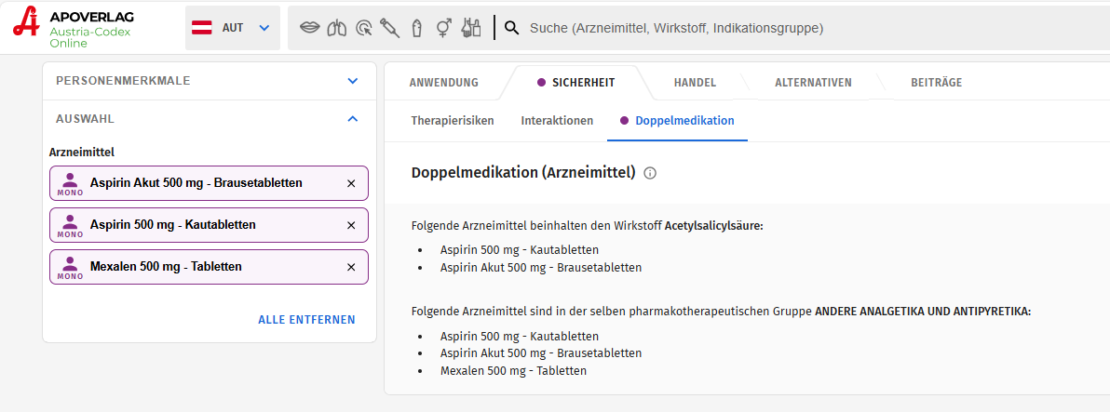Remove Mexalen 500 mg Tabletten from selection
This screenshot has height=412, width=1110.
(351, 267)
